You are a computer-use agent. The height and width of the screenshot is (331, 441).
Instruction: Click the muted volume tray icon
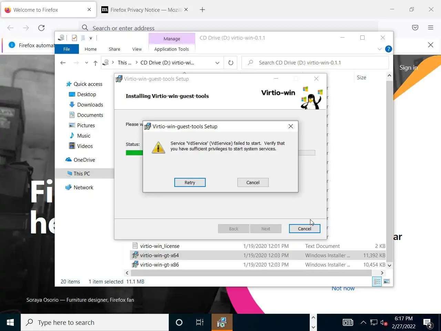pos(384,323)
